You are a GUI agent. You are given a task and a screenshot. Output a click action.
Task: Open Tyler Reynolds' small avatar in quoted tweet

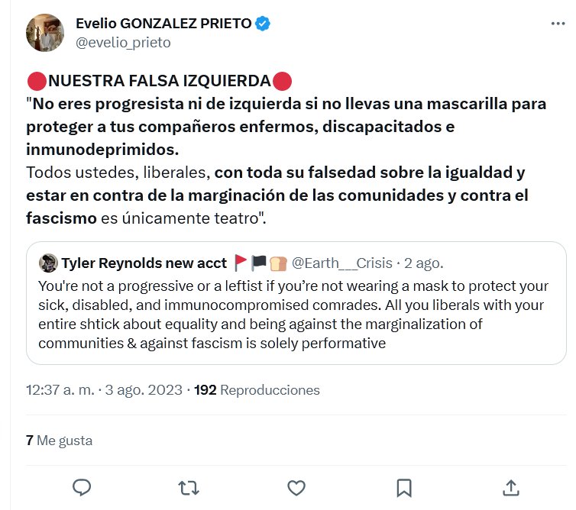[x=48, y=263]
